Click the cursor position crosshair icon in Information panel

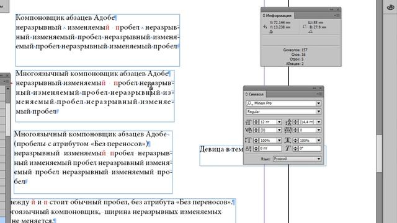pyautogui.click(x=265, y=27)
